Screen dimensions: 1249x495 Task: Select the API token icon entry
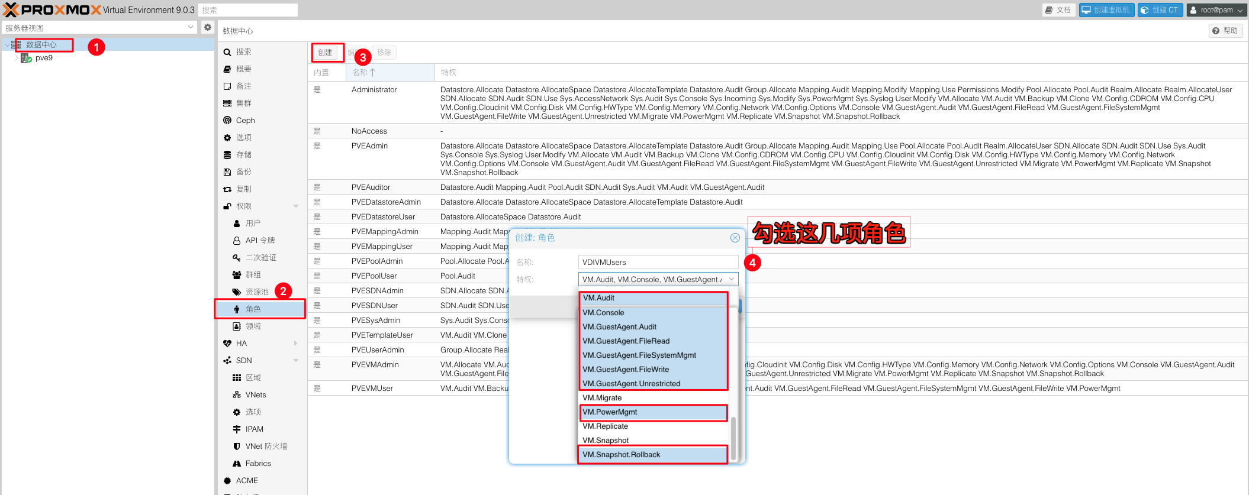[237, 241]
